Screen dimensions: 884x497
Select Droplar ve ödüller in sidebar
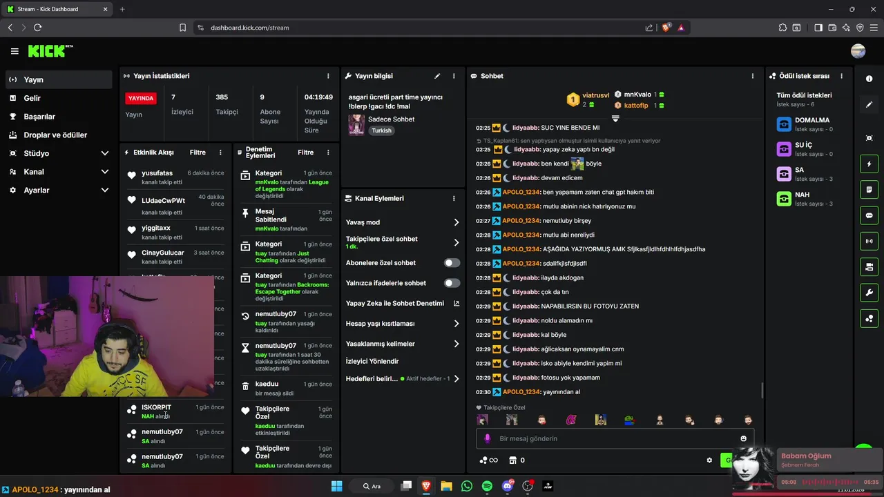coord(59,135)
